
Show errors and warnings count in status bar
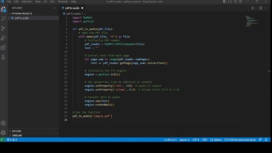click(12, 140)
